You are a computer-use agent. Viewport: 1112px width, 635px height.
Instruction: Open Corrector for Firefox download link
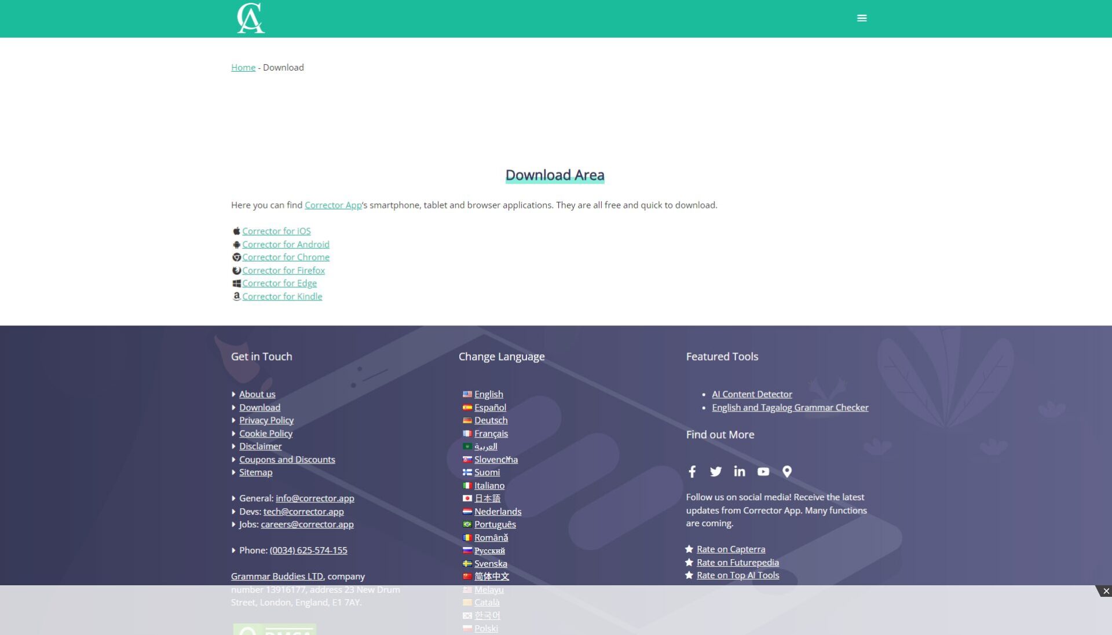[283, 270]
